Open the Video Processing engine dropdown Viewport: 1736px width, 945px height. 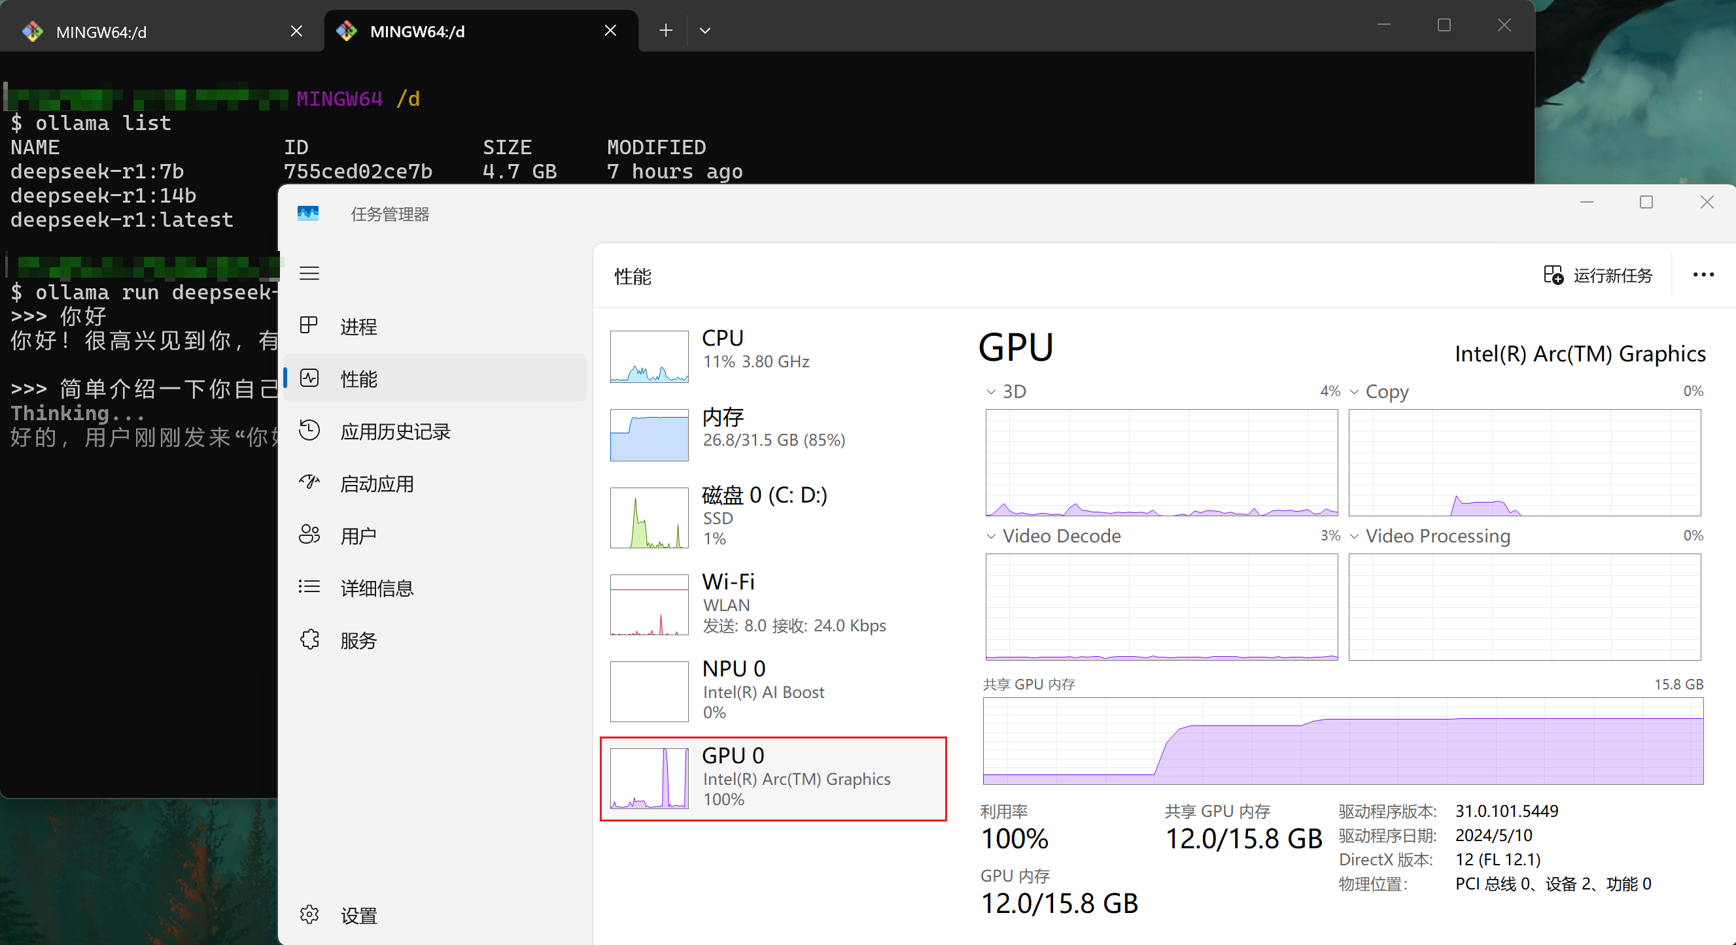point(1354,537)
